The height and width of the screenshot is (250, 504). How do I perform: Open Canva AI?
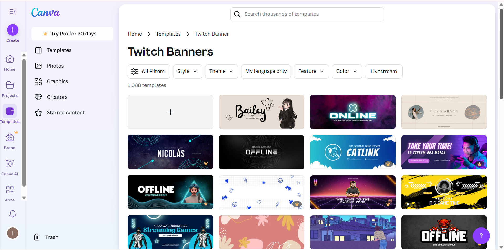click(10, 167)
